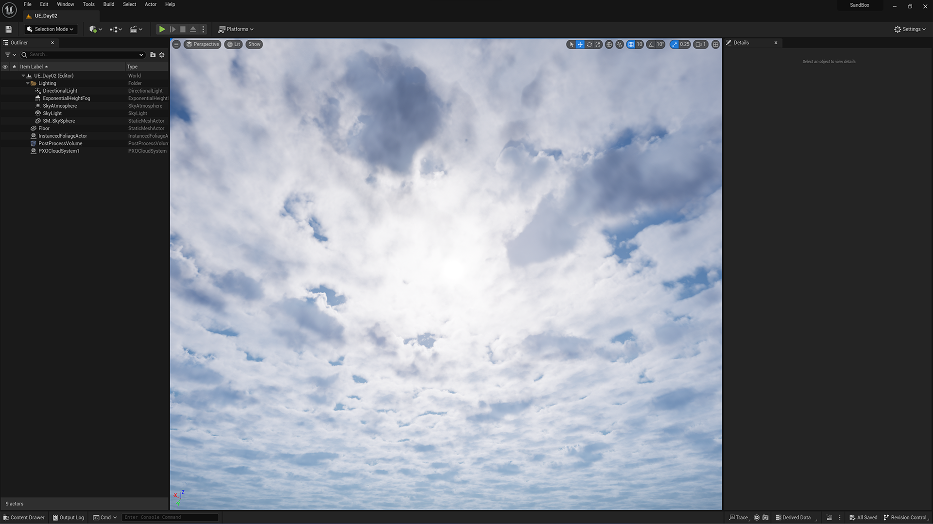Toggle grid snapping on viewport toolbar

(x=631, y=44)
